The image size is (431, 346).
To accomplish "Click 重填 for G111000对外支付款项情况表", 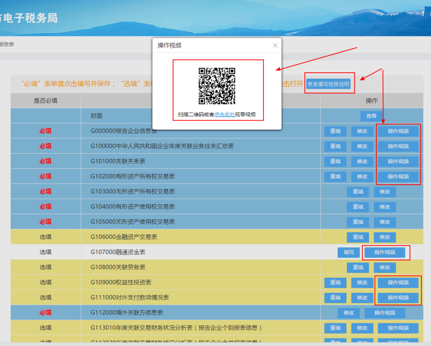I will click(335, 298).
